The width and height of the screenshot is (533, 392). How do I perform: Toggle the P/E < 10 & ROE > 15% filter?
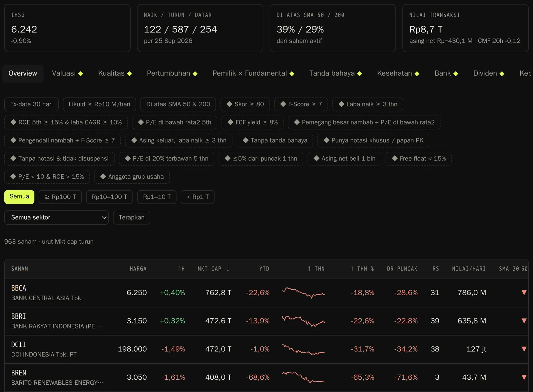point(47,177)
